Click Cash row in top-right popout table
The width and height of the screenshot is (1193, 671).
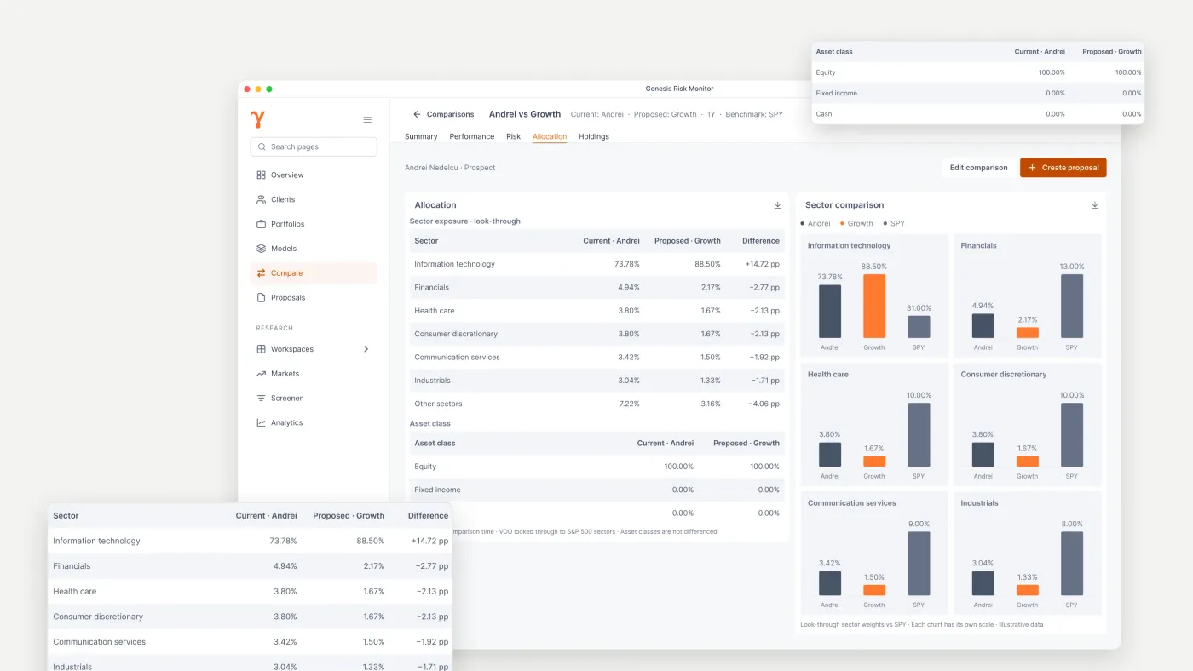[978, 114]
